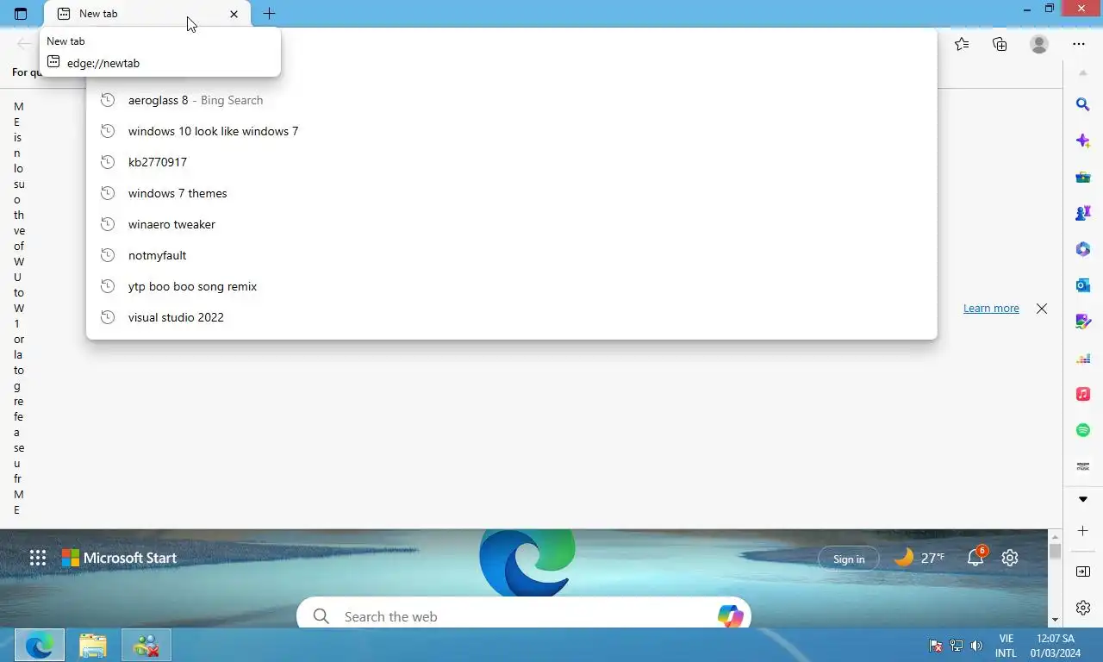This screenshot has height=662, width=1103.
Task: Open the Copilot sparkle sidebar icon
Action: tap(1083, 141)
